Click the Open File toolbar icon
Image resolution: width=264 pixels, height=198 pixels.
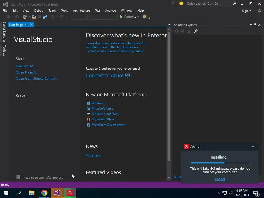point(34,17)
